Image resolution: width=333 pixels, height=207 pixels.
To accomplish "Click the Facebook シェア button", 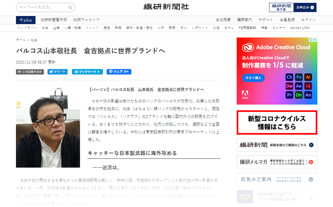I will pyautogui.click(x=119, y=72).
